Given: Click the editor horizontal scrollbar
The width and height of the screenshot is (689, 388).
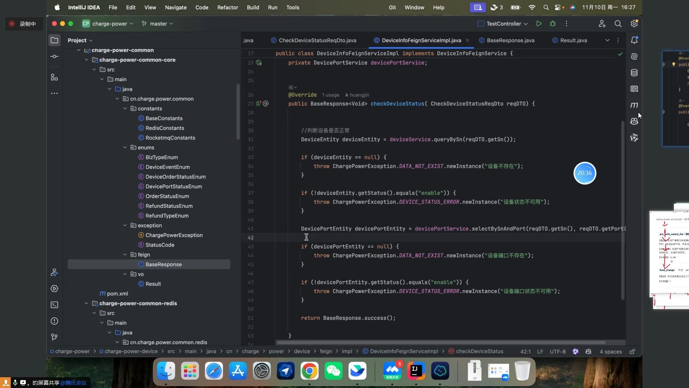Looking at the screenshot, I should [441, 342].
